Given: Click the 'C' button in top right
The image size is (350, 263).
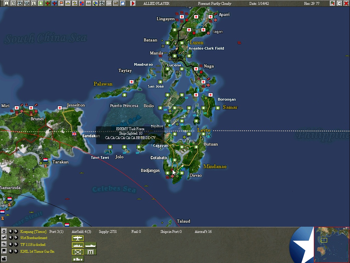Looking at the screenshot, I should click(x=339, y=3).
